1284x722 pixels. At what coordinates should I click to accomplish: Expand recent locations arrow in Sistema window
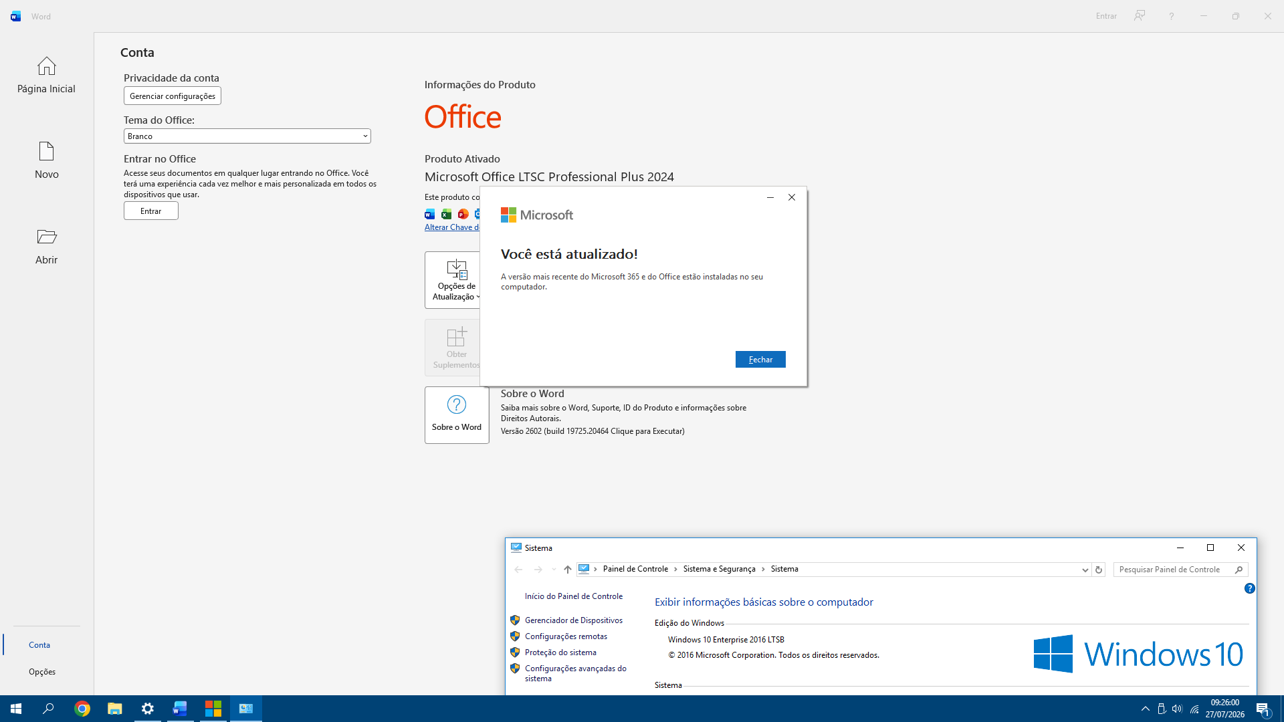pos(554,570)
